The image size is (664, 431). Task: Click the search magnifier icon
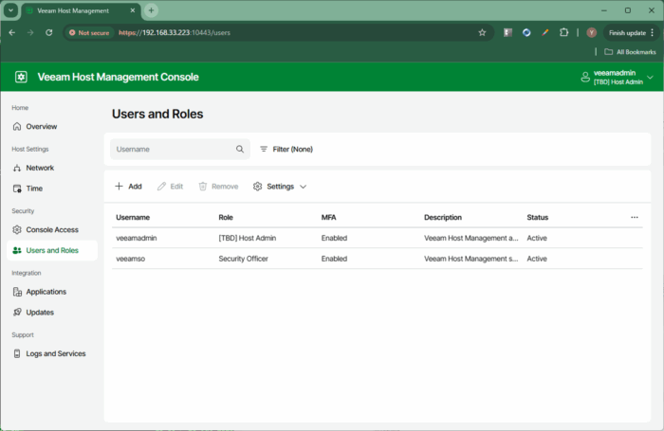click(240, 150)
